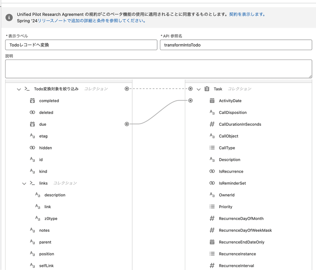Viewport: 316px width, 270px height.
Task: Select the deleted source field
Action: 46,113
